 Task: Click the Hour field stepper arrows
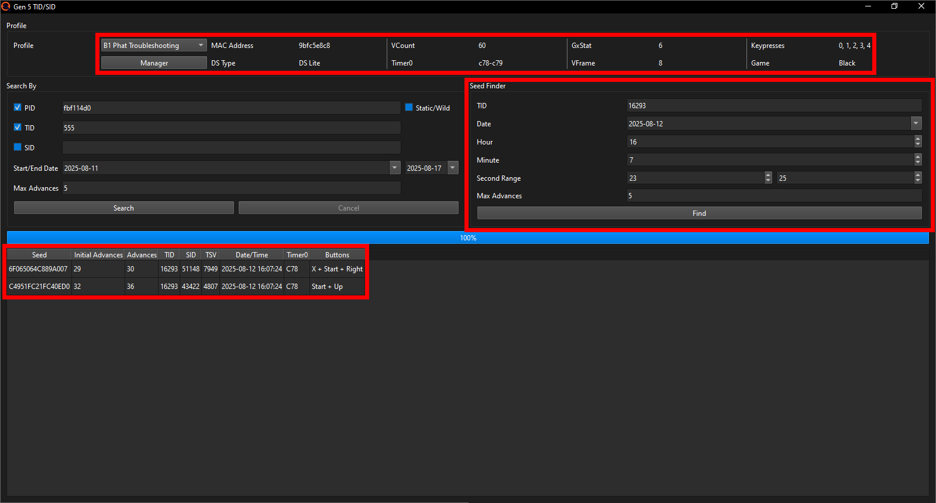[917, 142]
